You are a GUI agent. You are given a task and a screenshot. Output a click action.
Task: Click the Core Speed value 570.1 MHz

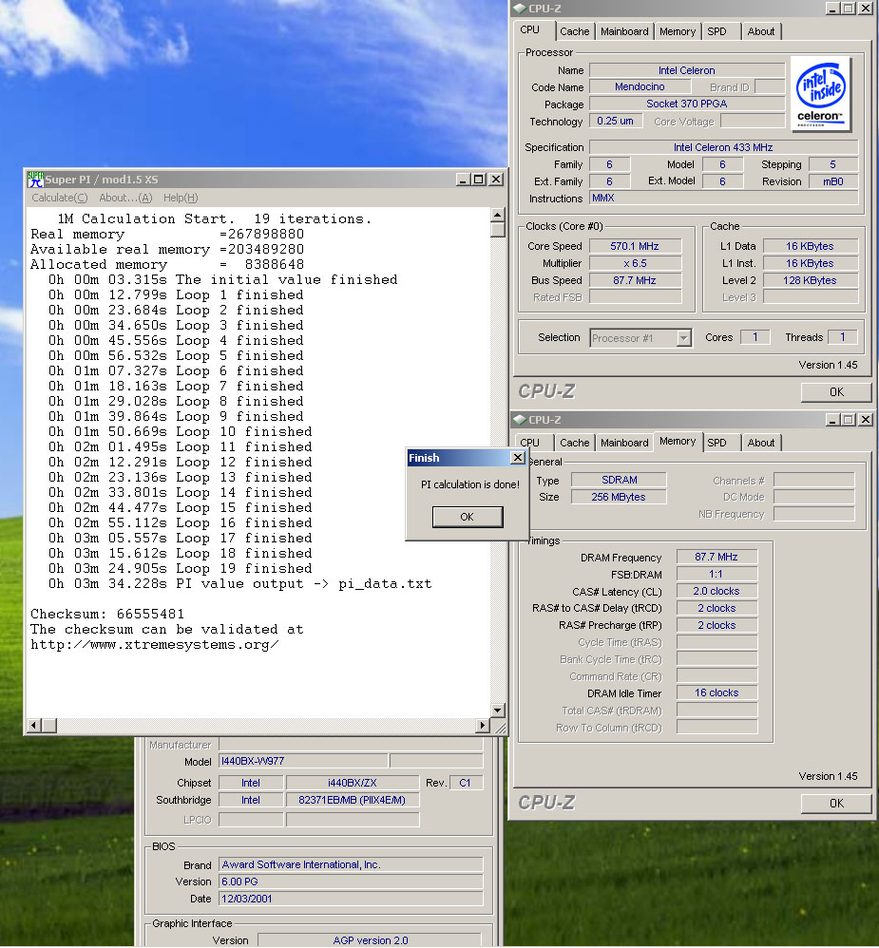pos(635,246)
